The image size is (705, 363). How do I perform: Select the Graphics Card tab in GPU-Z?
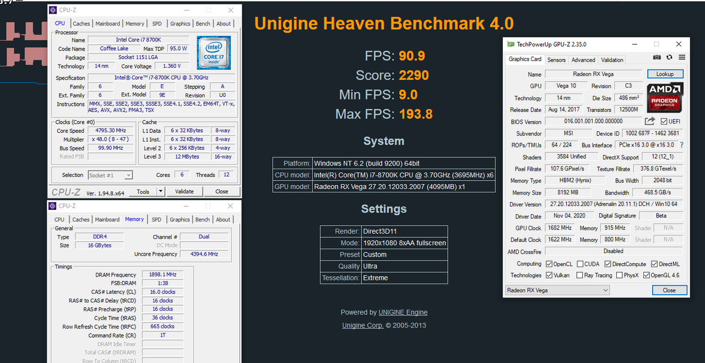pos(525,59)
